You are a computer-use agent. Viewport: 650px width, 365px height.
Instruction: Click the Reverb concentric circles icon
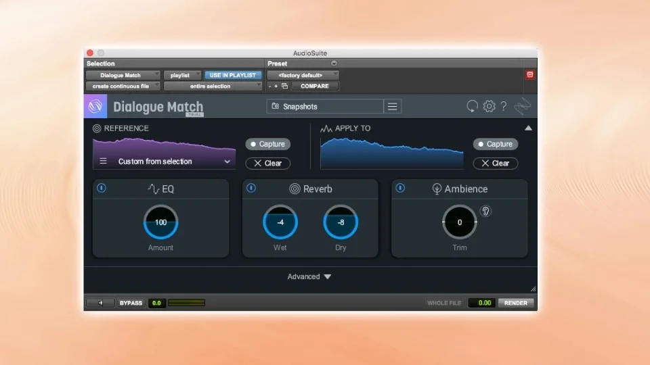tap(295, 189)
